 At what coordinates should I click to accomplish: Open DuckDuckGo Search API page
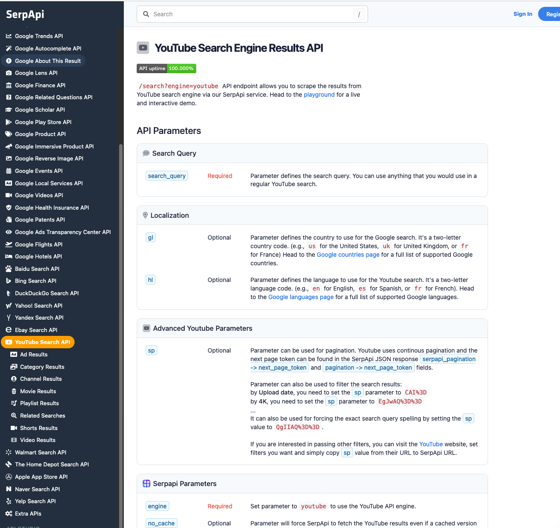(x=47, y=294)
